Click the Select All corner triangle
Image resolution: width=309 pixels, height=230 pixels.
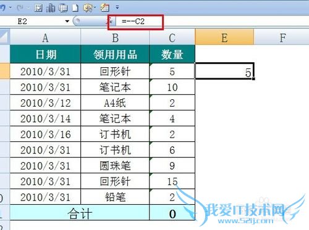[x=5, y=36]
